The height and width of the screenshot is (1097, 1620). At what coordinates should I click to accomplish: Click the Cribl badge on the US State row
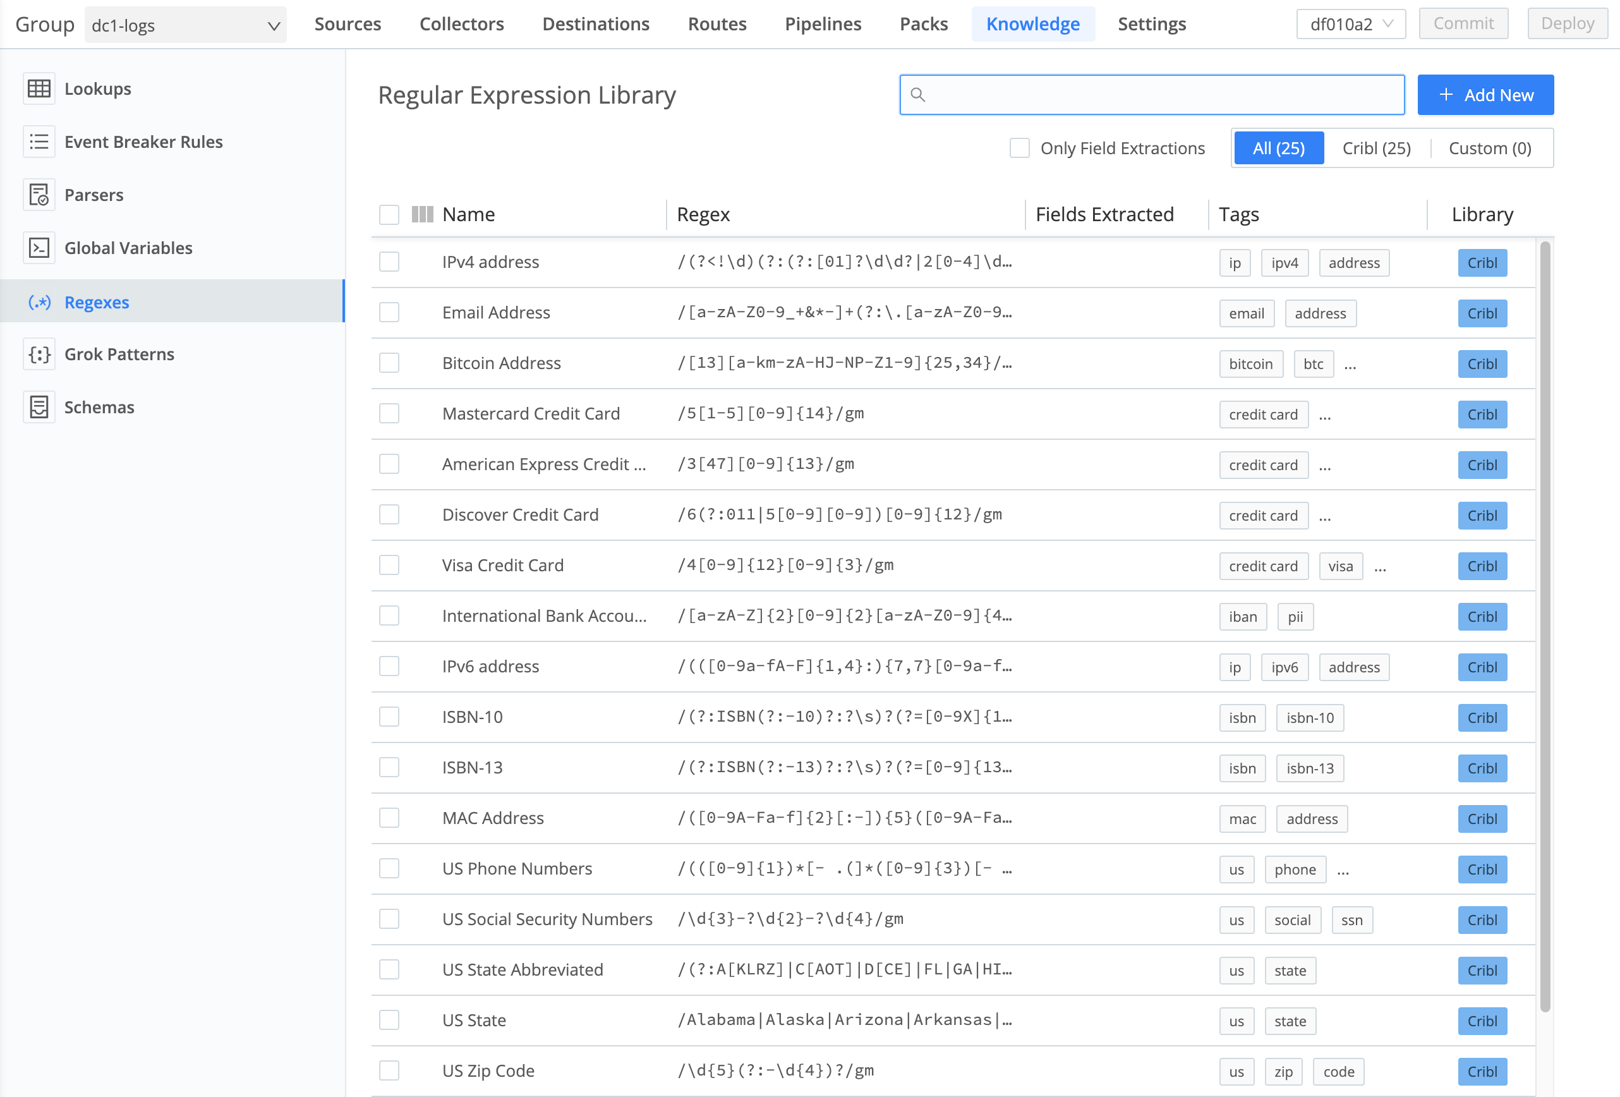point(1482,1021)
